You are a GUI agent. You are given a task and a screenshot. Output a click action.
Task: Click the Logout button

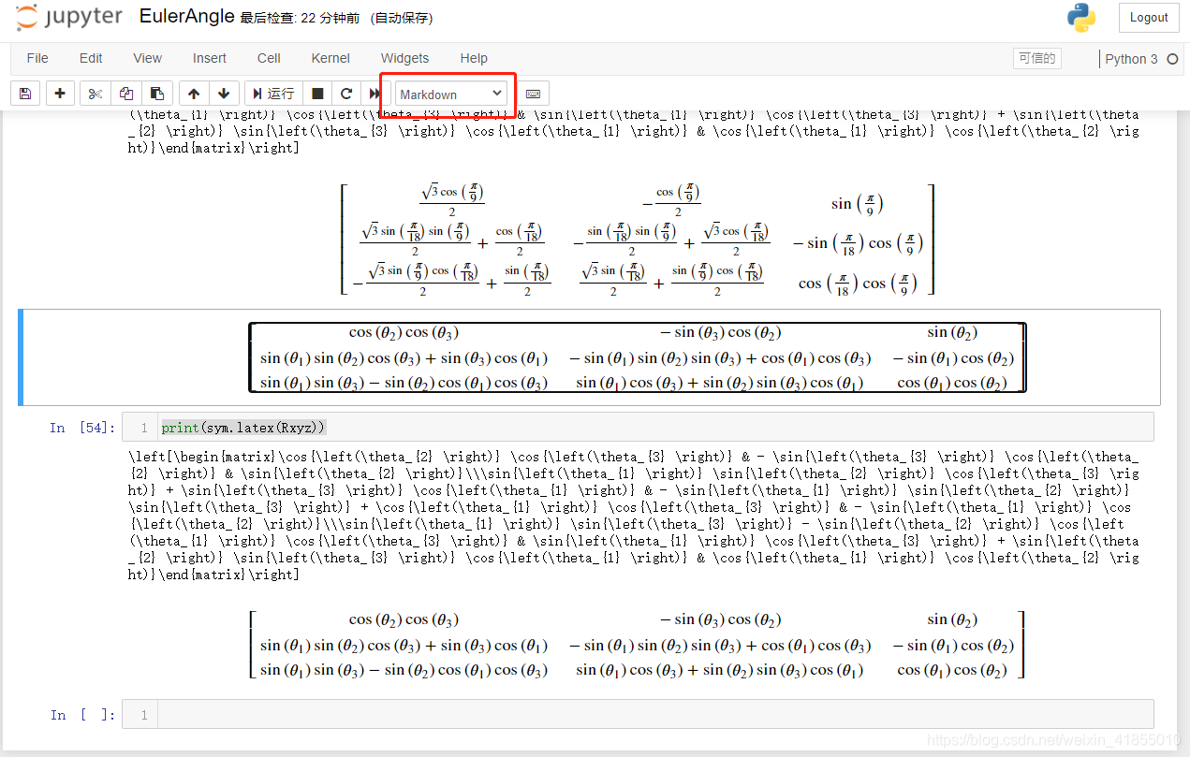pos(1148,18)
